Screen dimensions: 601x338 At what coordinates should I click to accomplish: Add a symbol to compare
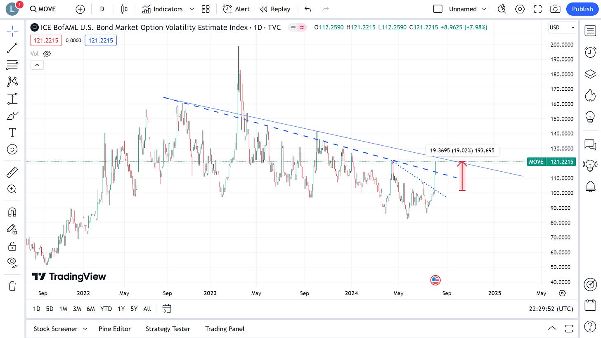(x=80, y=9)
